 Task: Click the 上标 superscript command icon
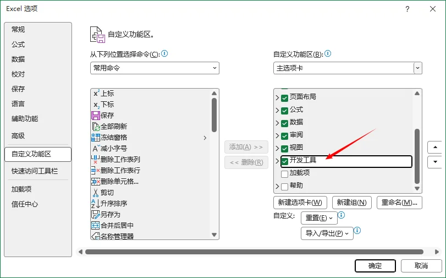[x=96, y=93]
